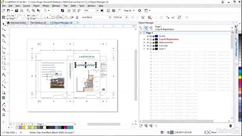
Task: Open the File menu
Action: tap(4, 6)
